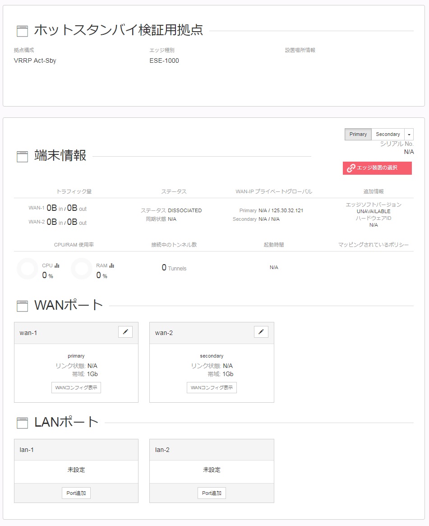
Task: Click the lan-2 card header
Action: point(212,450)
